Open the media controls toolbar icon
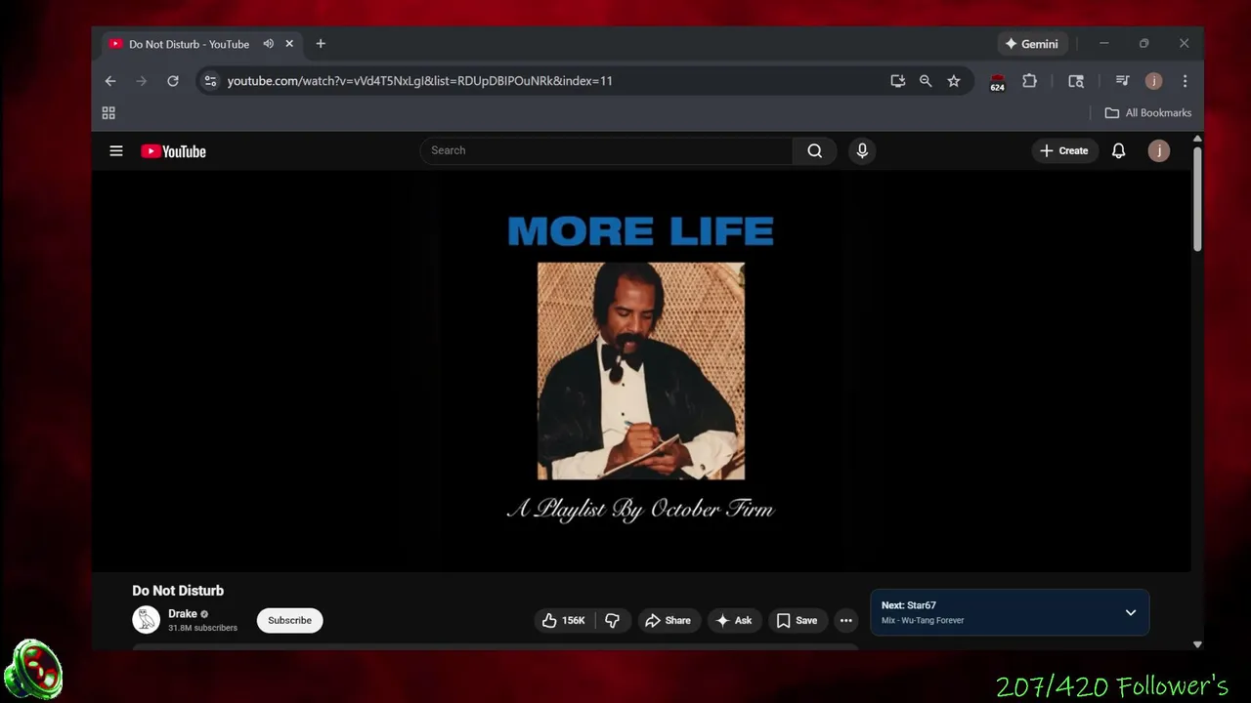Image resolution: width=1251 pixels, height=703 pixels. [1122, 81]
